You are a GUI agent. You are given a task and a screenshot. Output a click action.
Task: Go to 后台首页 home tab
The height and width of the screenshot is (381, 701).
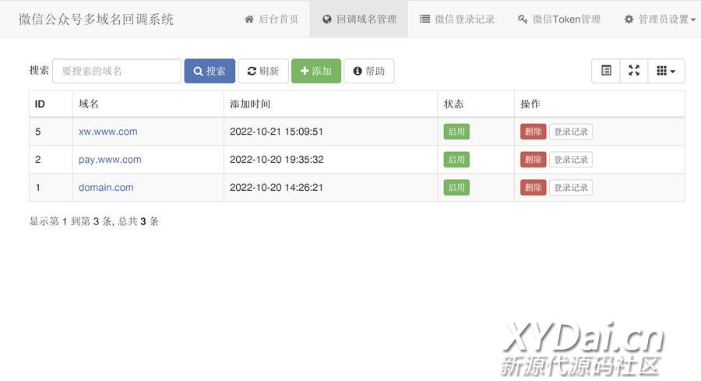271,19
